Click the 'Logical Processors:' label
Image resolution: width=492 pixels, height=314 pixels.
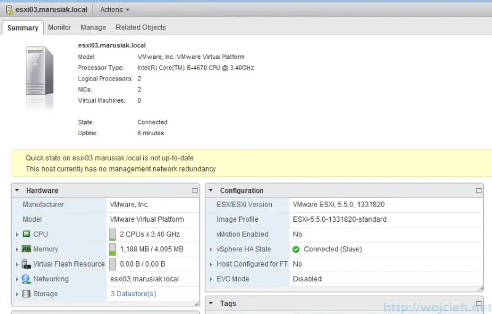click(105, 79)
